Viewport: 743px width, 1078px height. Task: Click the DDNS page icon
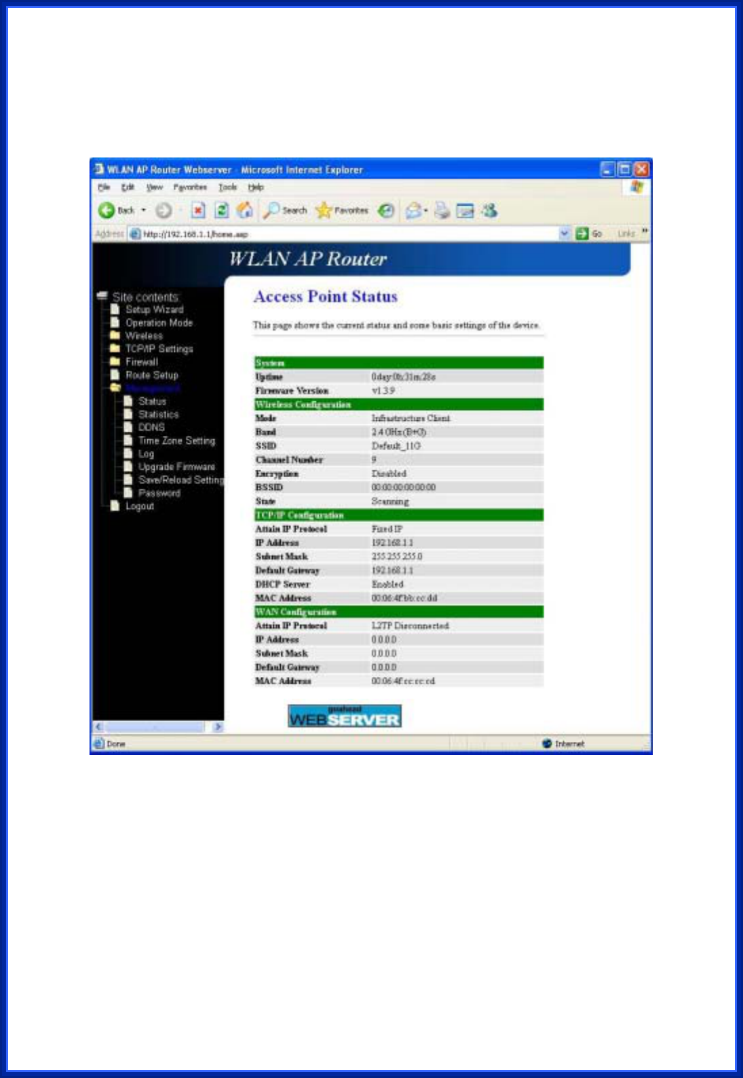point(128,426)
